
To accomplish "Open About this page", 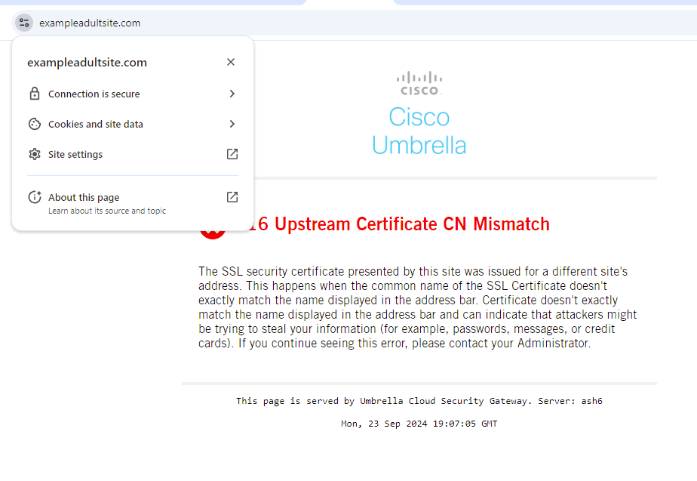I will [84, 197].
